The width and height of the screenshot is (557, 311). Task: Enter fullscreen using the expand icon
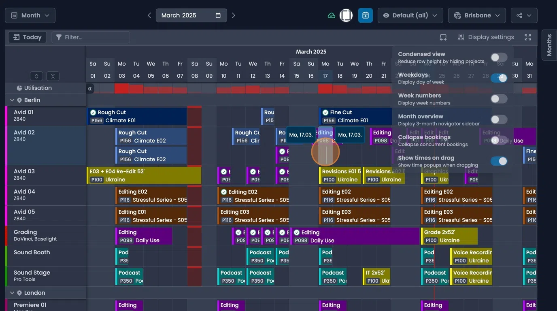point(528,37)
